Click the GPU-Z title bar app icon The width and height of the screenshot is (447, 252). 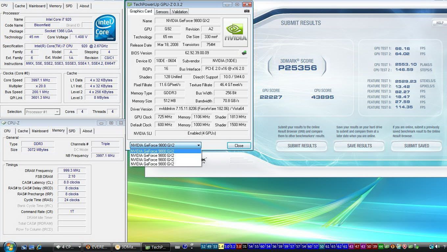coord(130,4)
